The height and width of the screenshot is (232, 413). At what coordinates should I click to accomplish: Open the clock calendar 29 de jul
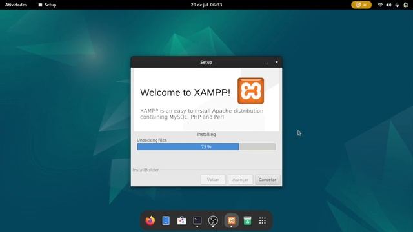click(206, 5)
